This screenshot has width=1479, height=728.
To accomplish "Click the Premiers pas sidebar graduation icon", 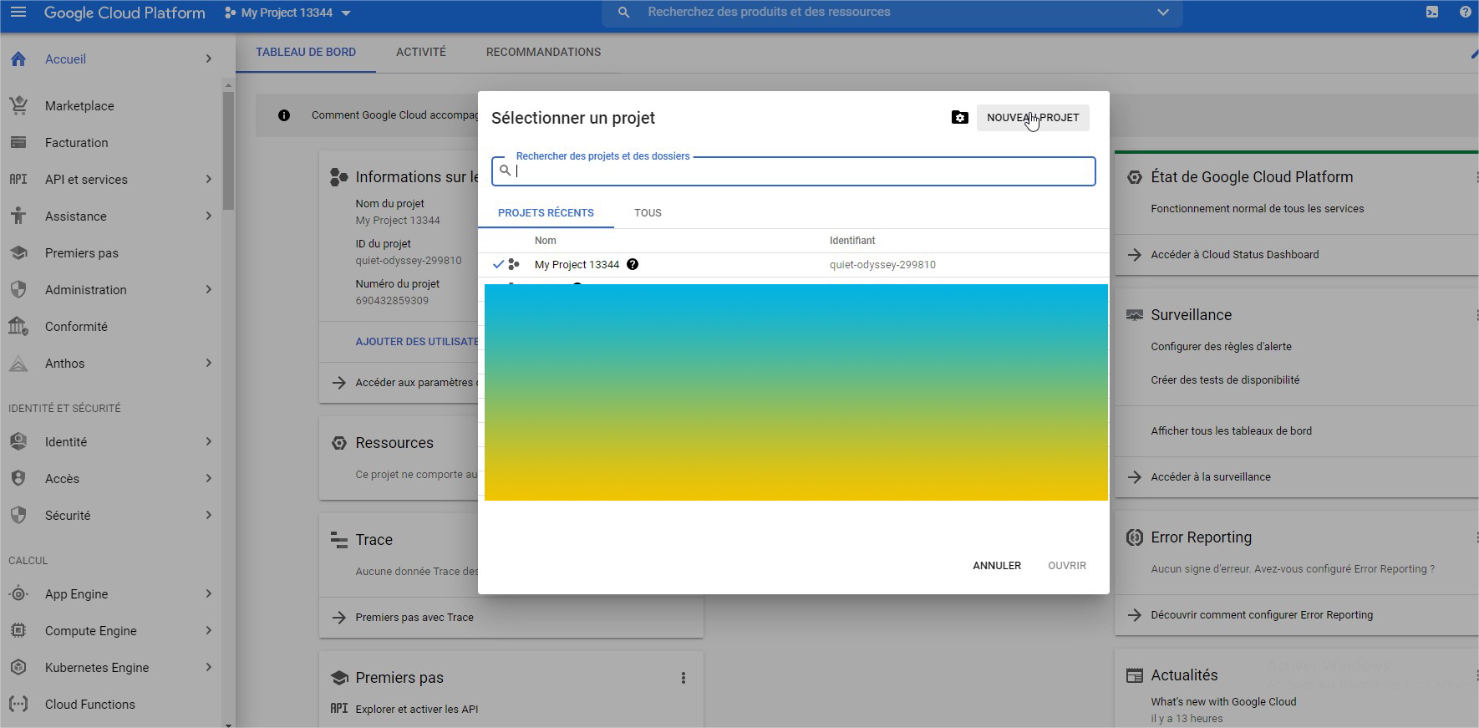I will tap(18, 252).
